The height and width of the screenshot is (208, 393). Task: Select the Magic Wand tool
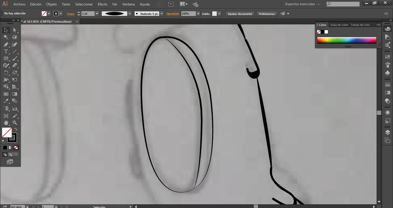6,37
